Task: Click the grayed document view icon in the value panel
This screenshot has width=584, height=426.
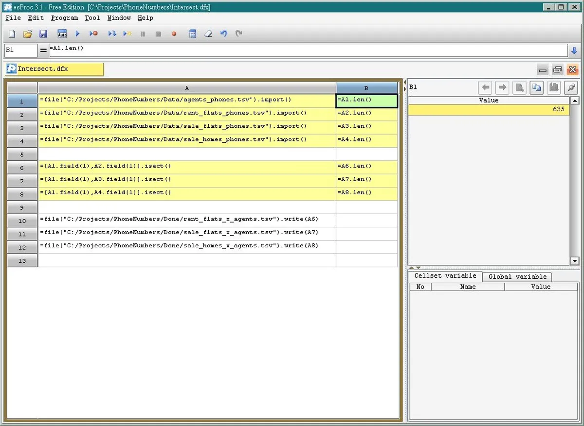Action: coord(520,87)
